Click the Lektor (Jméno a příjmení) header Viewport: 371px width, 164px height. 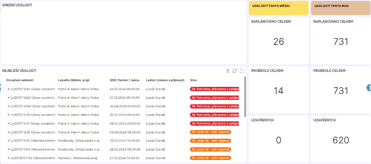tap(165, 80)
